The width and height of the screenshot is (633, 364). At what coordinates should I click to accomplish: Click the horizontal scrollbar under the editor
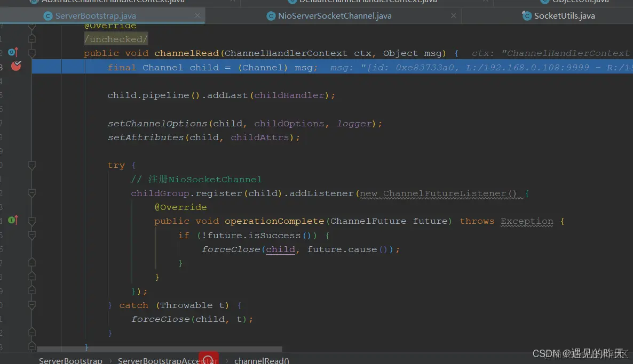[160, 349]
